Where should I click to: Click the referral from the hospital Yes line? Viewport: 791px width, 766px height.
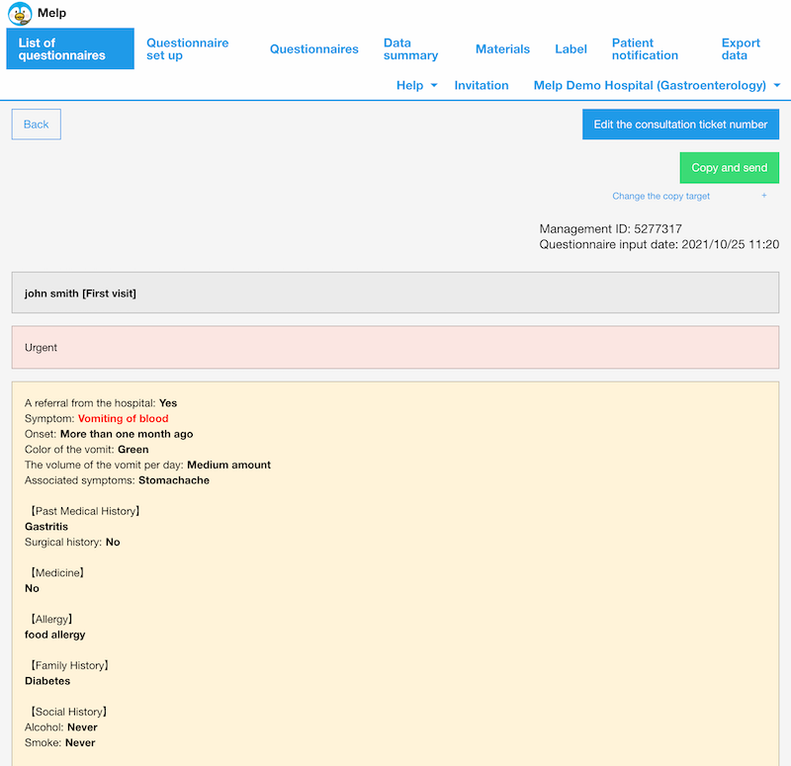(101, 403)
